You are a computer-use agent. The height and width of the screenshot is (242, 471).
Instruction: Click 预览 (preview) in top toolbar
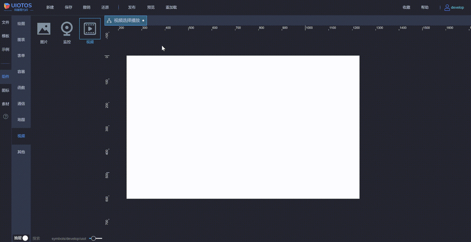[151, 8]
